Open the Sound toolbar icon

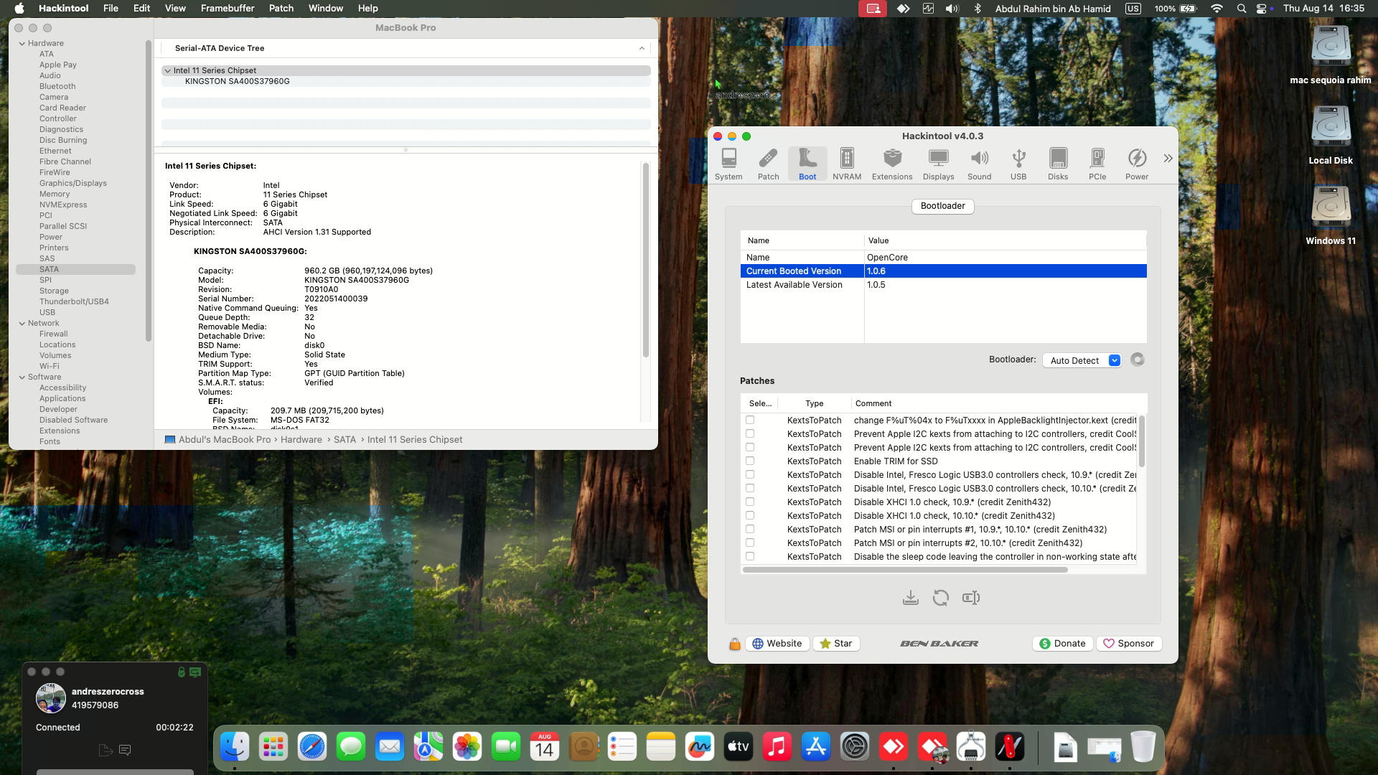tap(979, 164)
